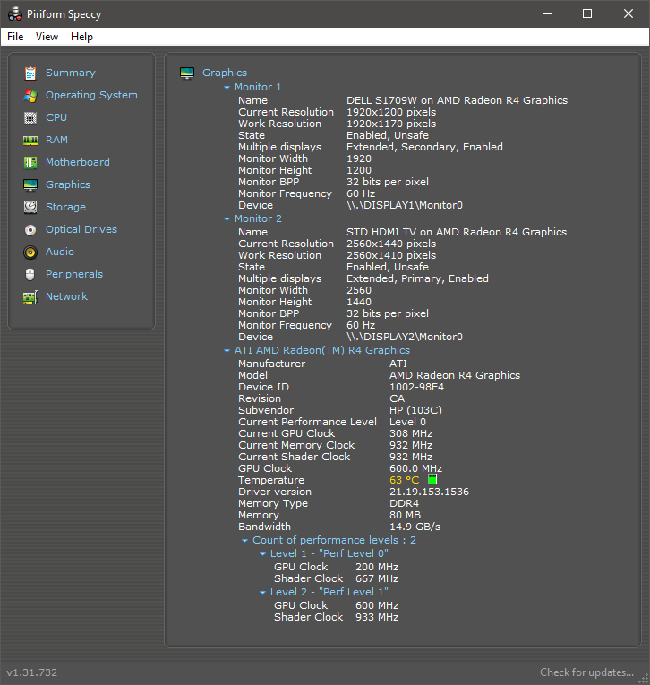This screenshot has width=650, height=685.
Task: Select the CPU chip icon
Action: pos(30,118)
